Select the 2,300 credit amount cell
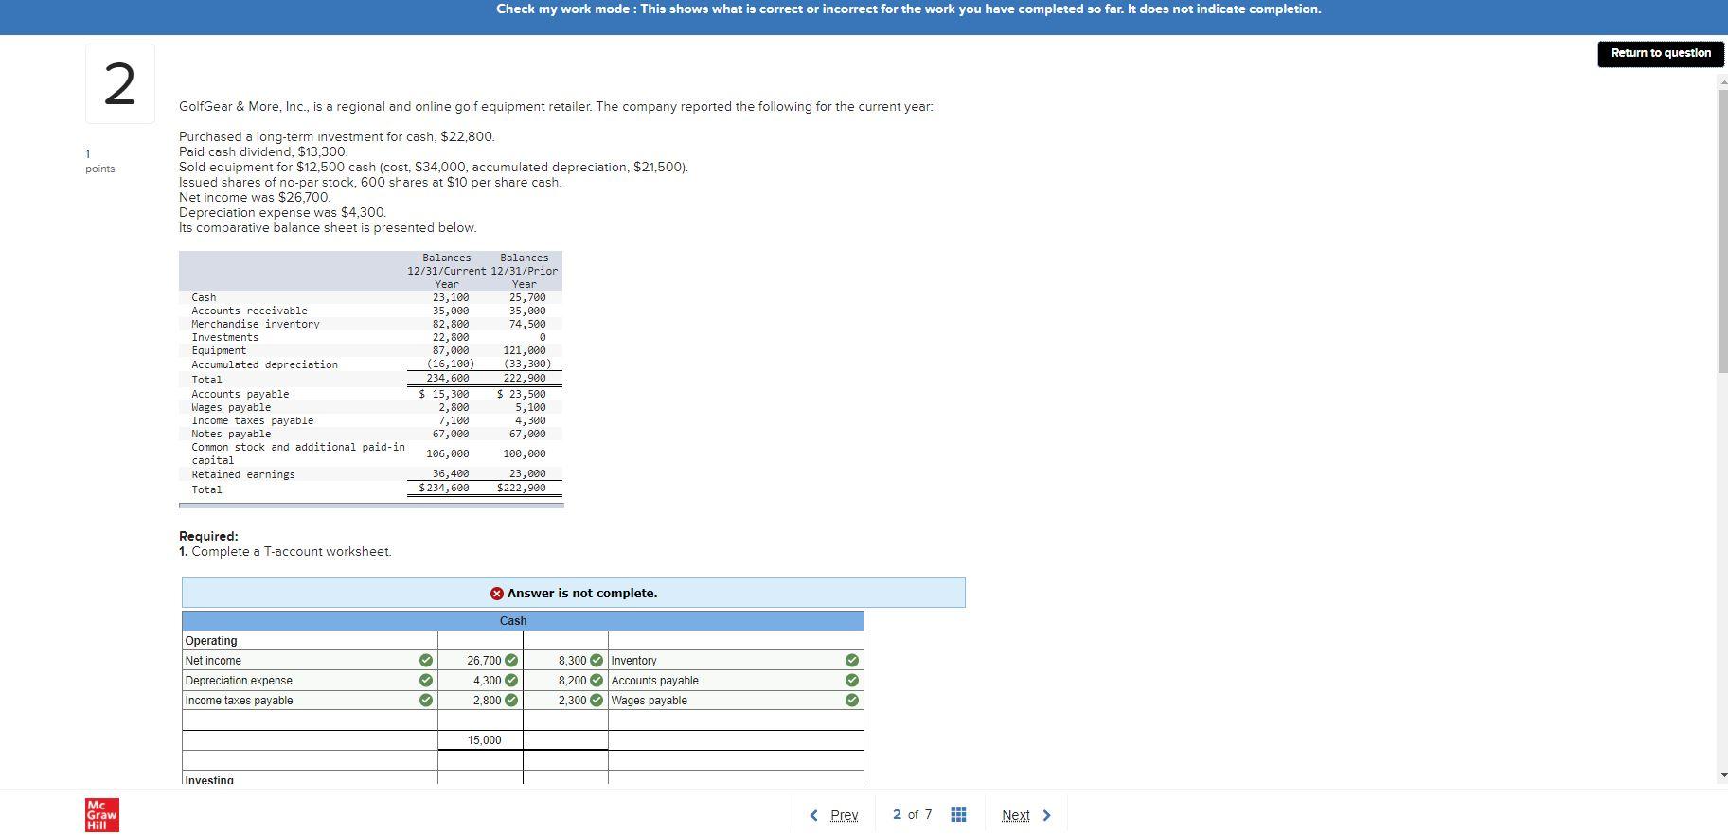The height and width of the screenshot is (835, 1728). tap(565, 701)
